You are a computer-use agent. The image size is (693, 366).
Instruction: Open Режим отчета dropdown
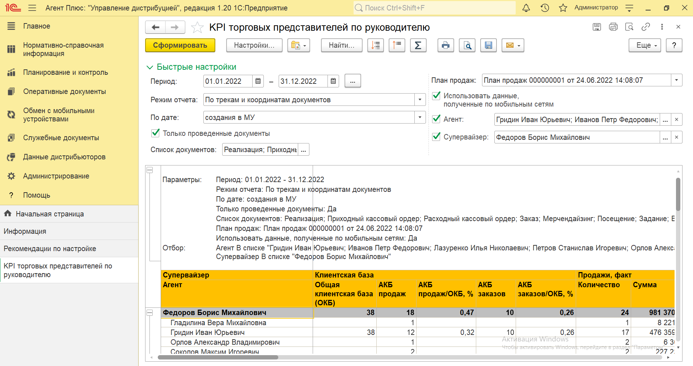tap(420, 100)
